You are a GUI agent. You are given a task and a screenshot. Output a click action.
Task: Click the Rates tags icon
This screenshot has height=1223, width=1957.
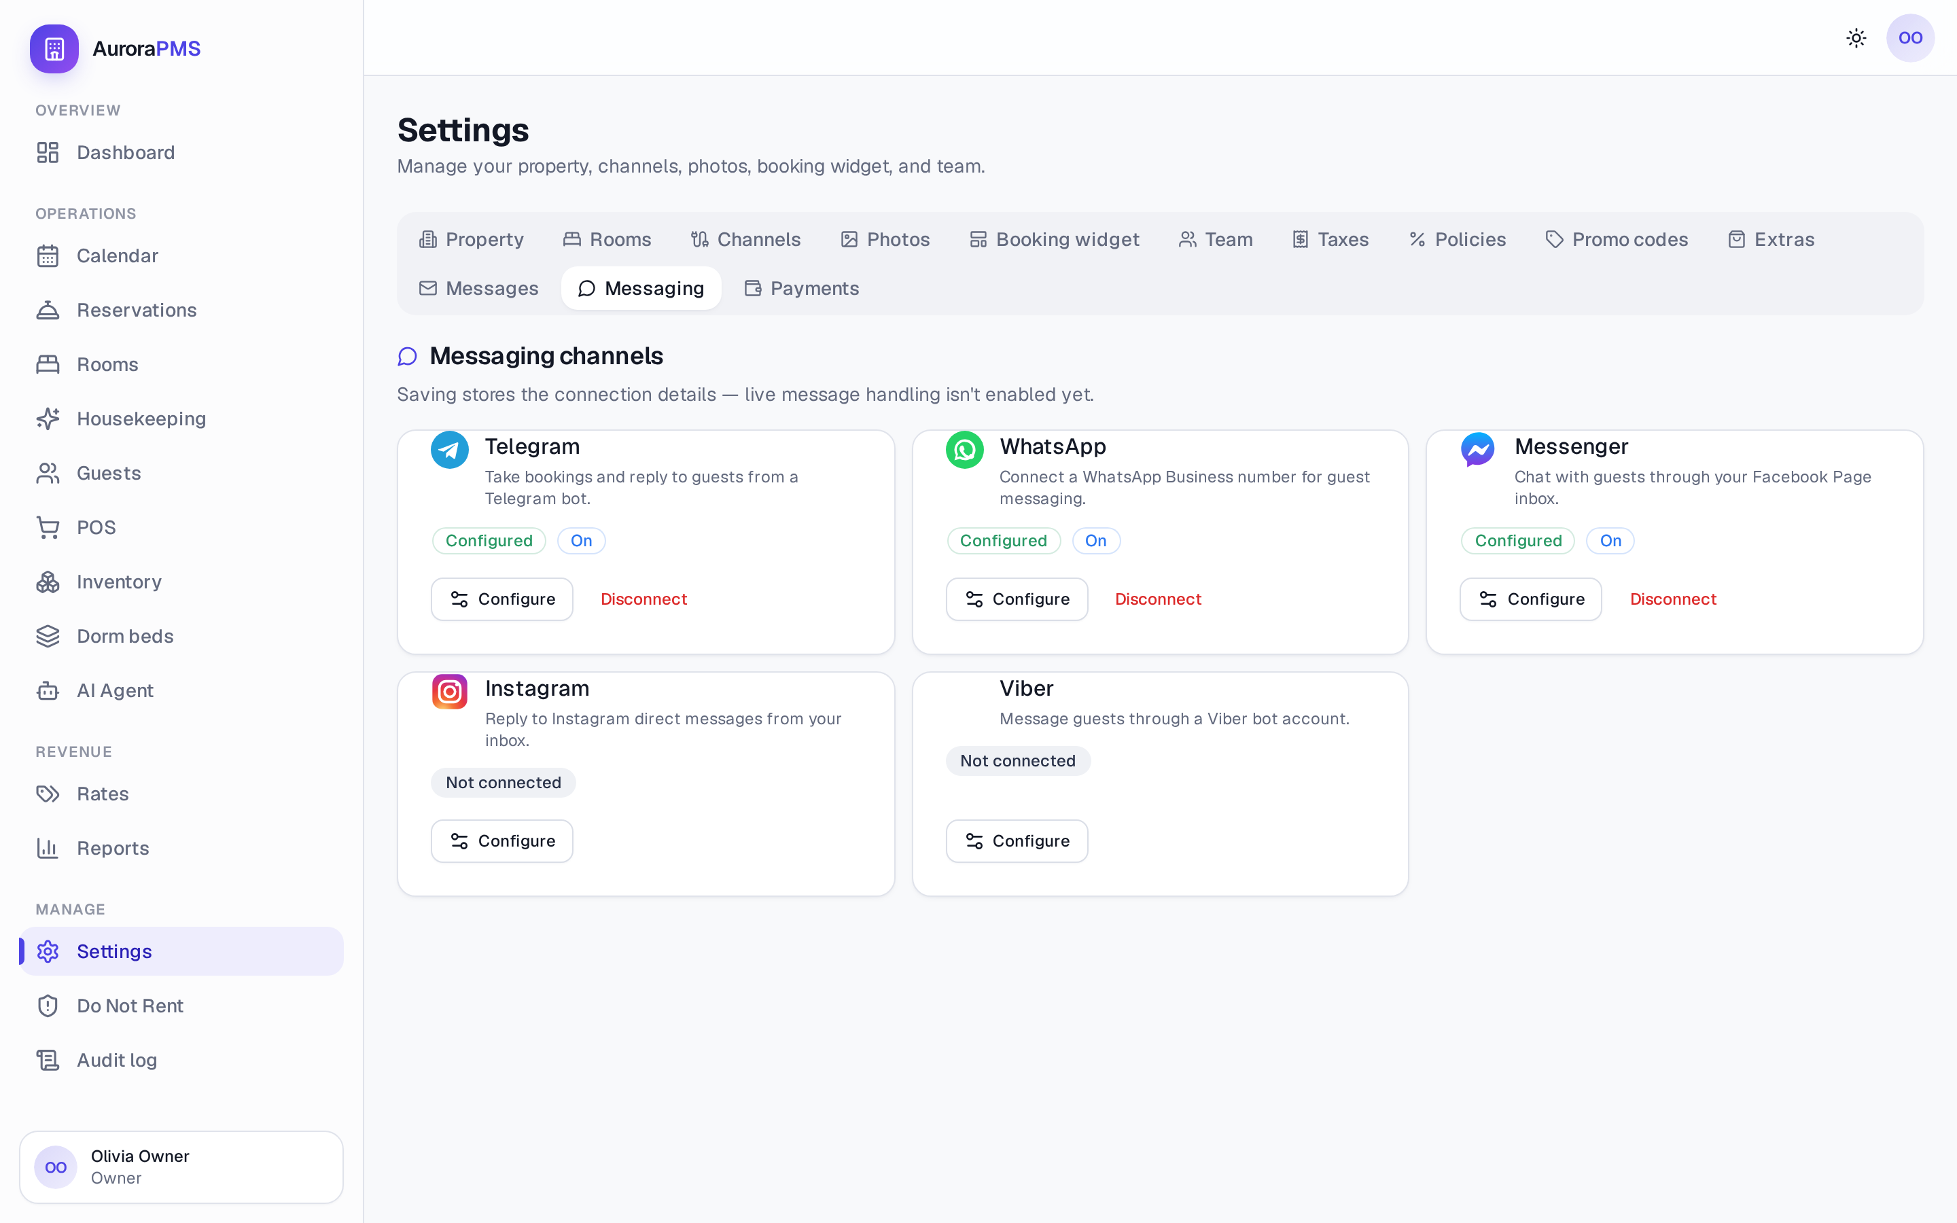(x=48, y=794)
